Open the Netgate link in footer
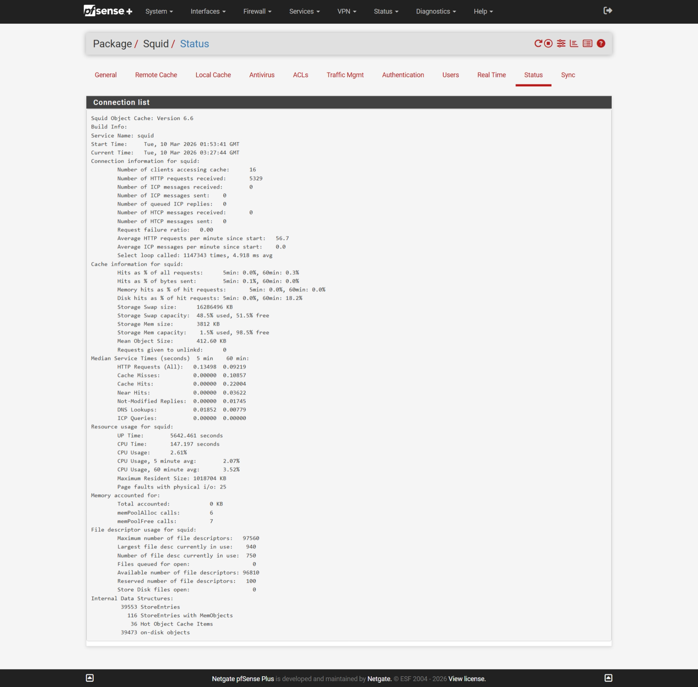 point(379,678)
